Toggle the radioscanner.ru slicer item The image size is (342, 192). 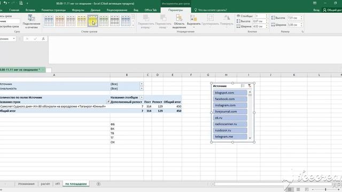pyautogui.click(x=230, y=124)
